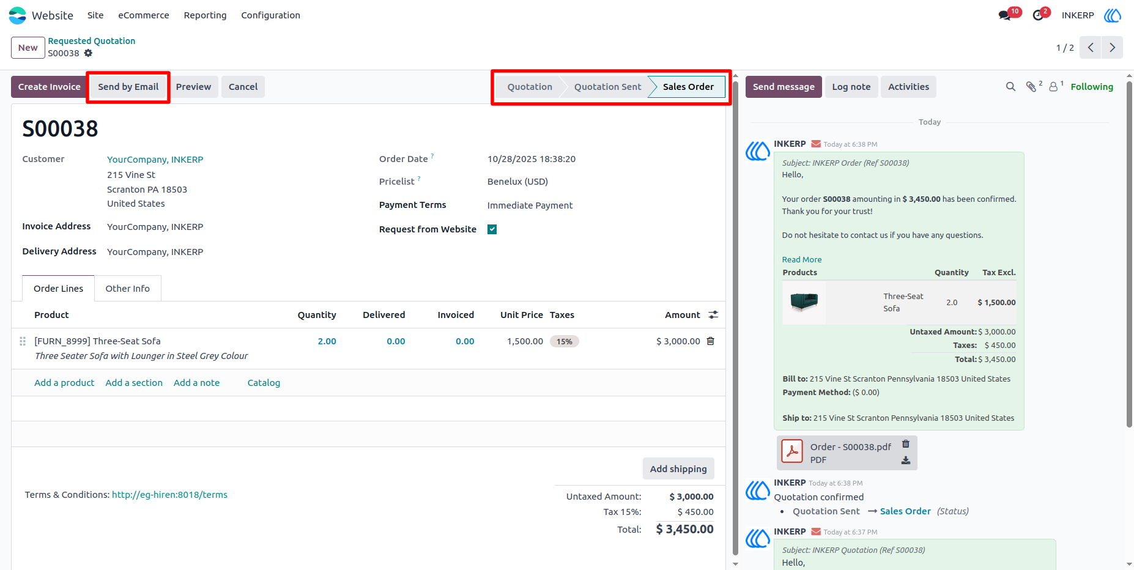Screen dimensions: 1134x570
Task: Click the Create Invoice button
Action: click(x=49, y=87)
